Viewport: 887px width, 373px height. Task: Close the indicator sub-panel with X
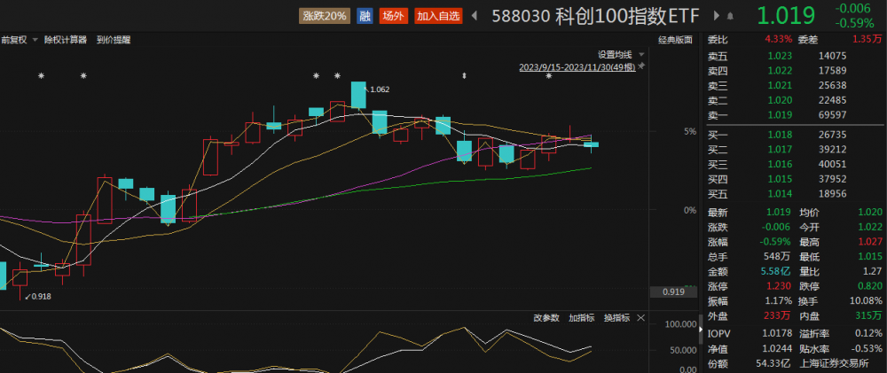coord(641,318)
